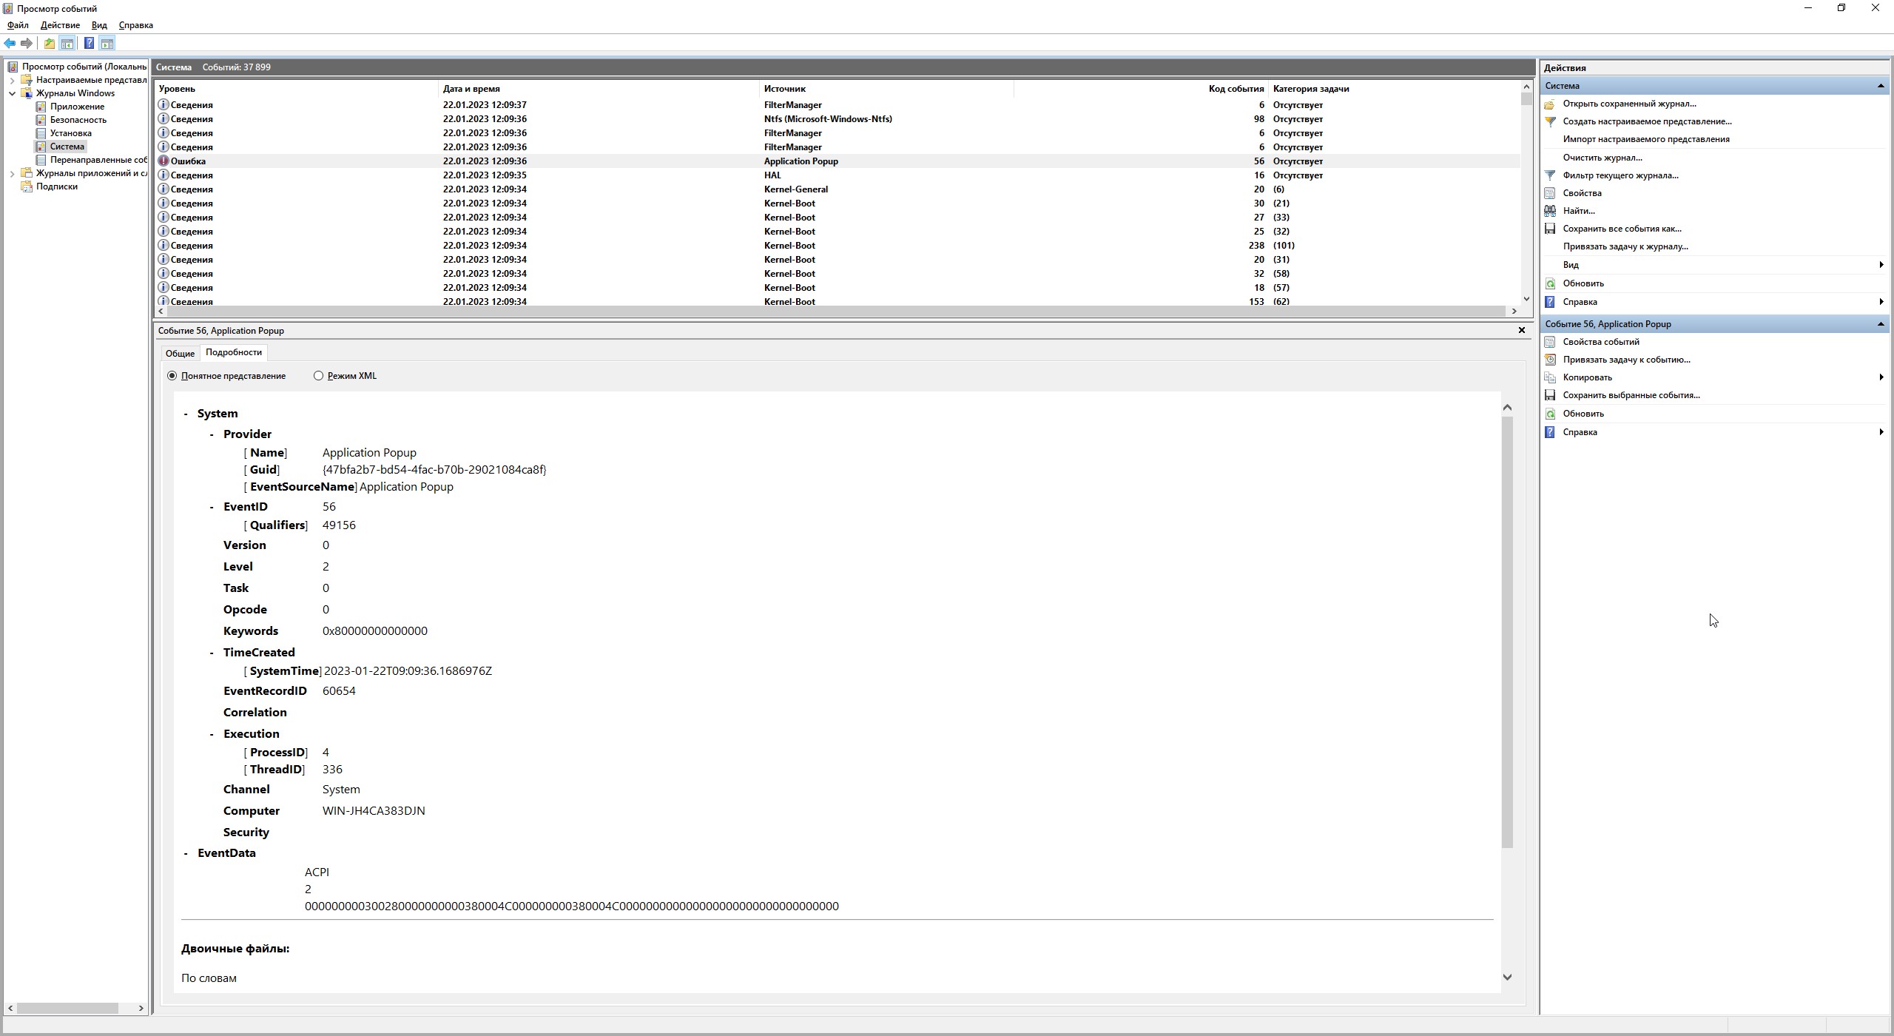1894x1036 pixels.
Task: Select the Безопасность log in tree
Action: (x=78, y=120)
